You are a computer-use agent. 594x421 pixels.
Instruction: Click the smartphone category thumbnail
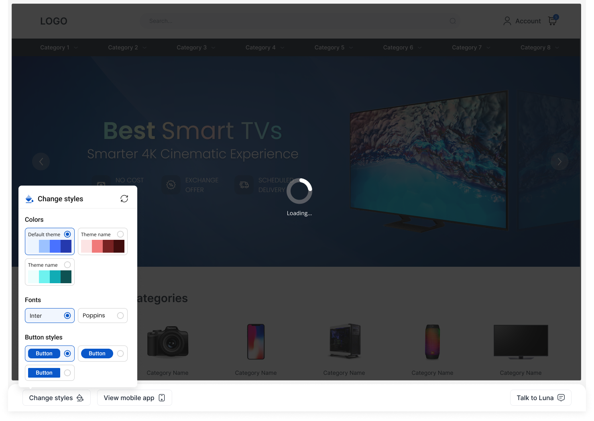click(256, 342)
